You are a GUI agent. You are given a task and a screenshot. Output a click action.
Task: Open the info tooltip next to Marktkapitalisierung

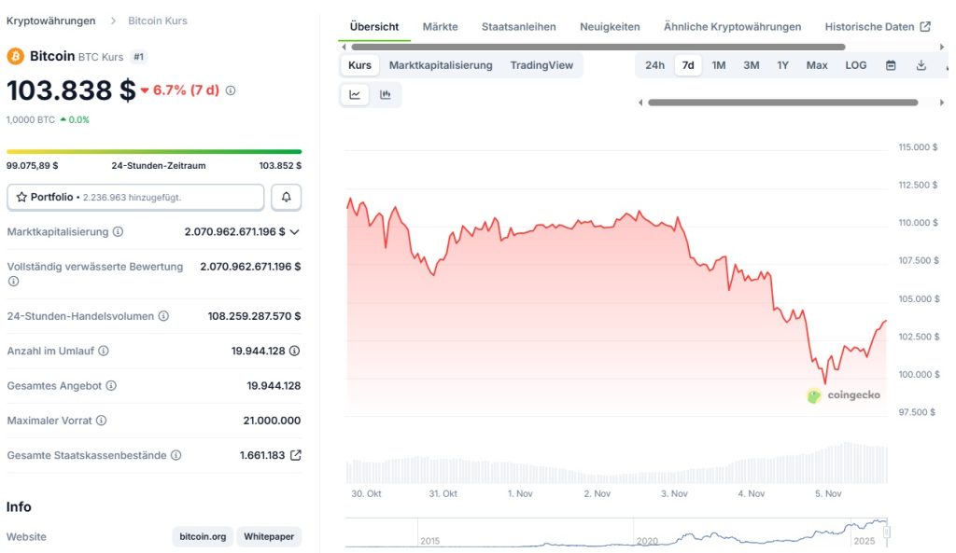click(118, 231)
